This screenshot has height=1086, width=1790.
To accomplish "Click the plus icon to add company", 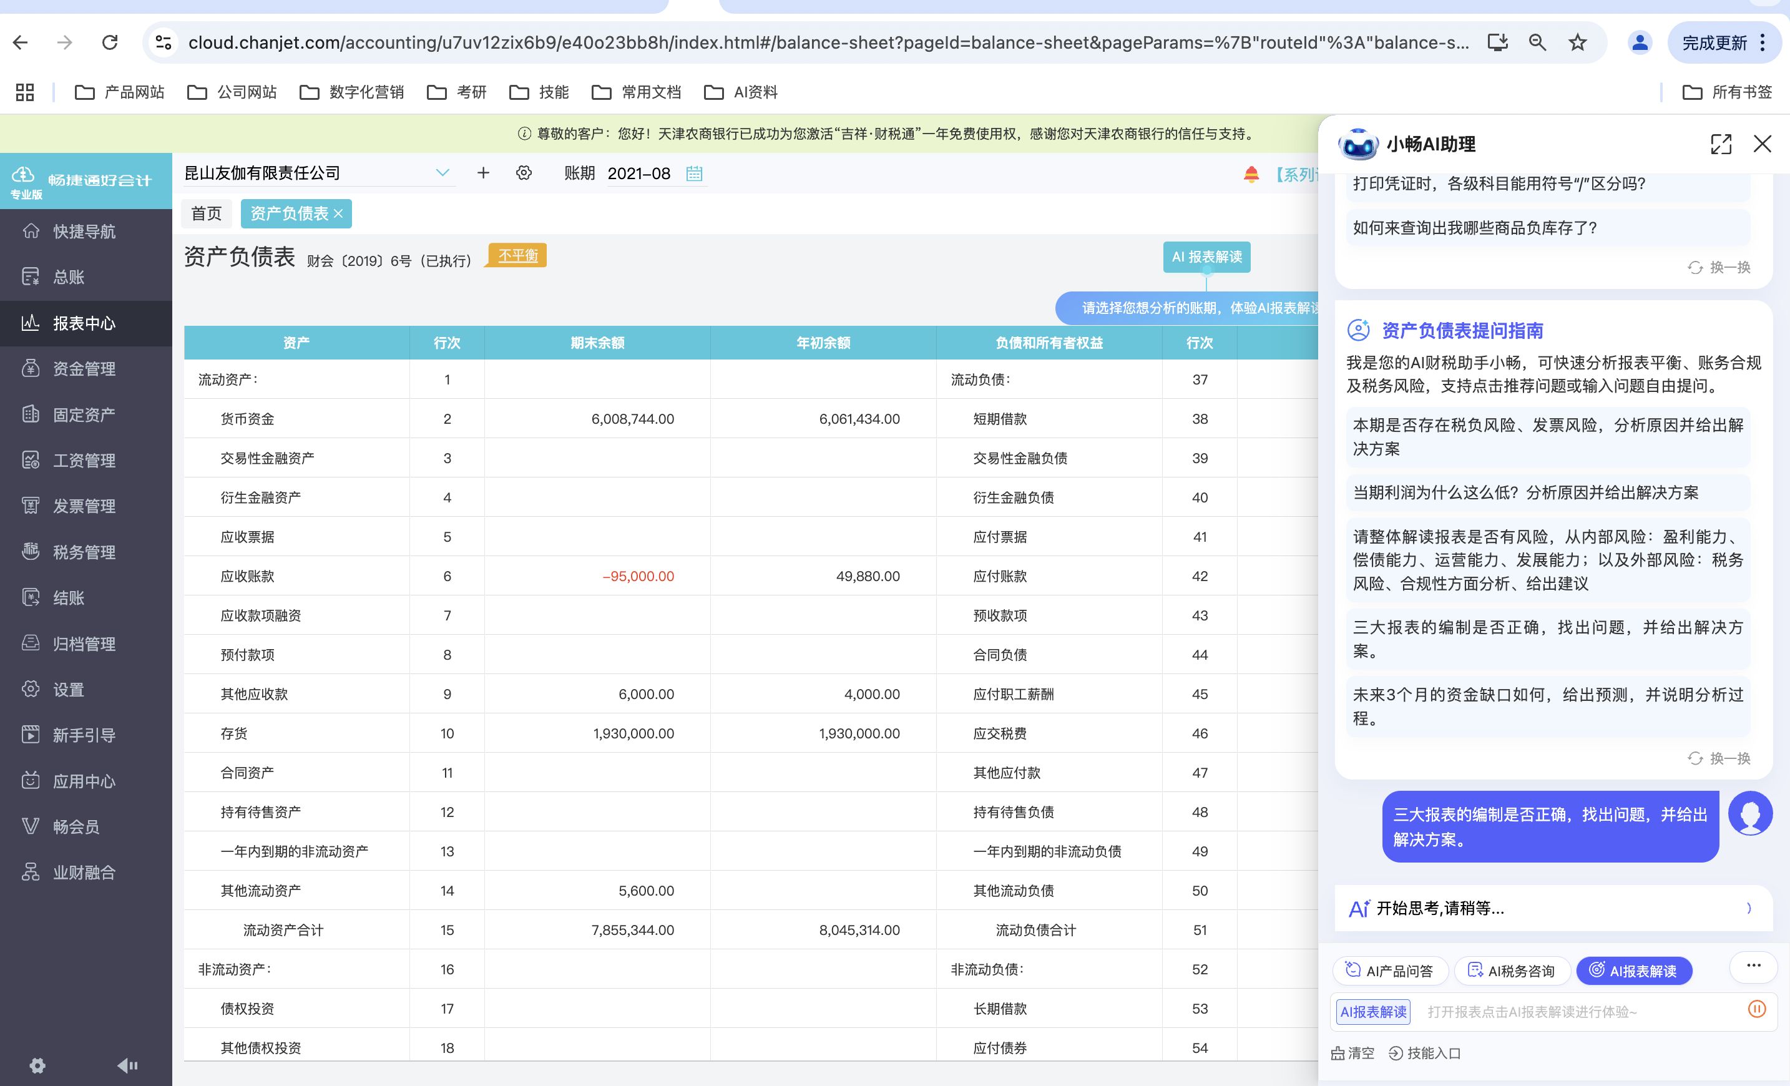I will 483,173.
